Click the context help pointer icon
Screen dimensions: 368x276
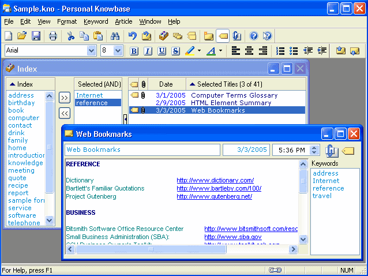[x=267, y=36]
